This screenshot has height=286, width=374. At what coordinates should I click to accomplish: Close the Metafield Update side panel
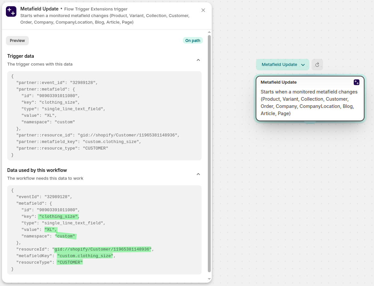(203, 10)
